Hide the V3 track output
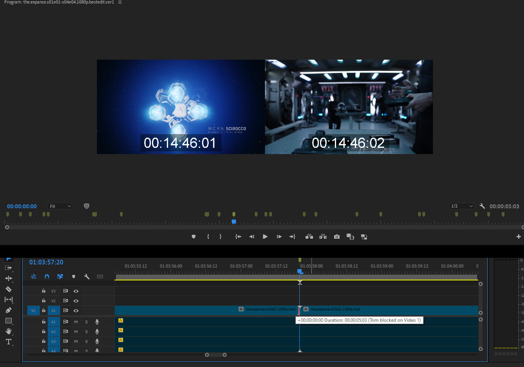 (76, 291)
